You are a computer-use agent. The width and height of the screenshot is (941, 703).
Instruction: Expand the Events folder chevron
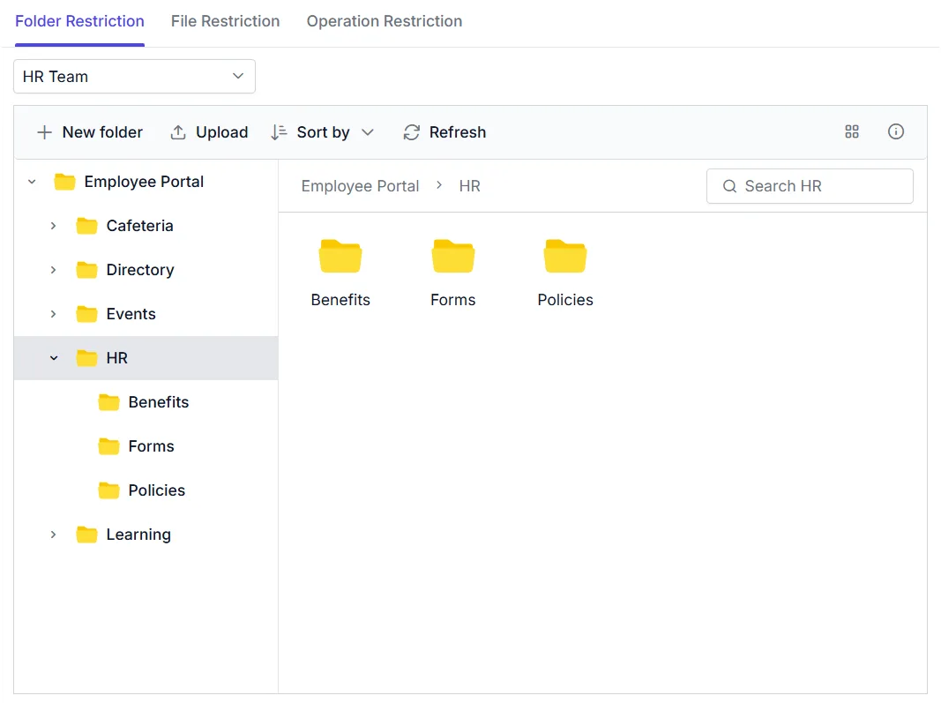(54, 314)
